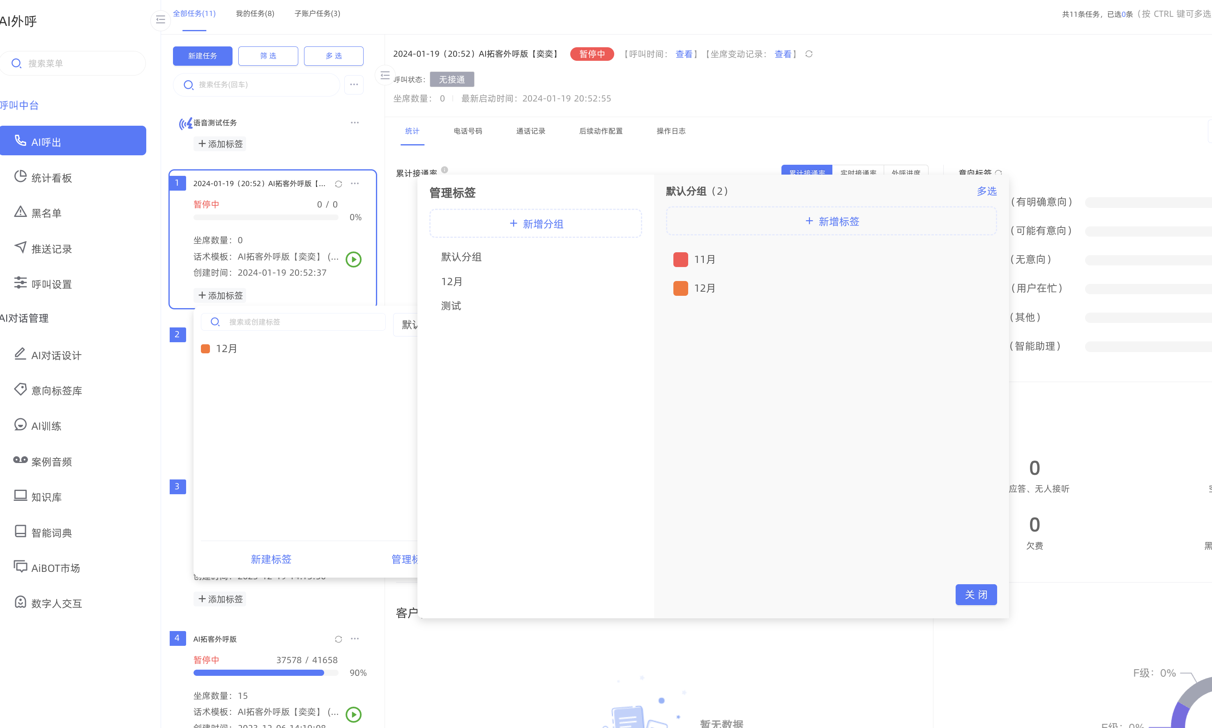Click 新增标签 in 默认分组 panel

click(832, 221)
